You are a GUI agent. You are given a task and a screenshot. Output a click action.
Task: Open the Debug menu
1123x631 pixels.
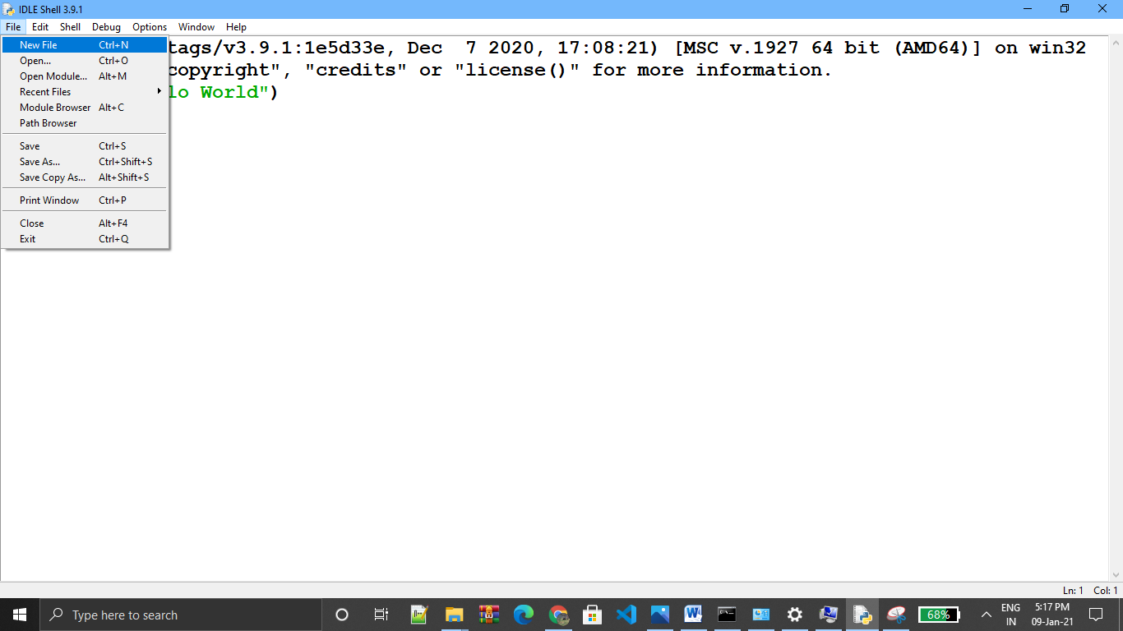106,27
